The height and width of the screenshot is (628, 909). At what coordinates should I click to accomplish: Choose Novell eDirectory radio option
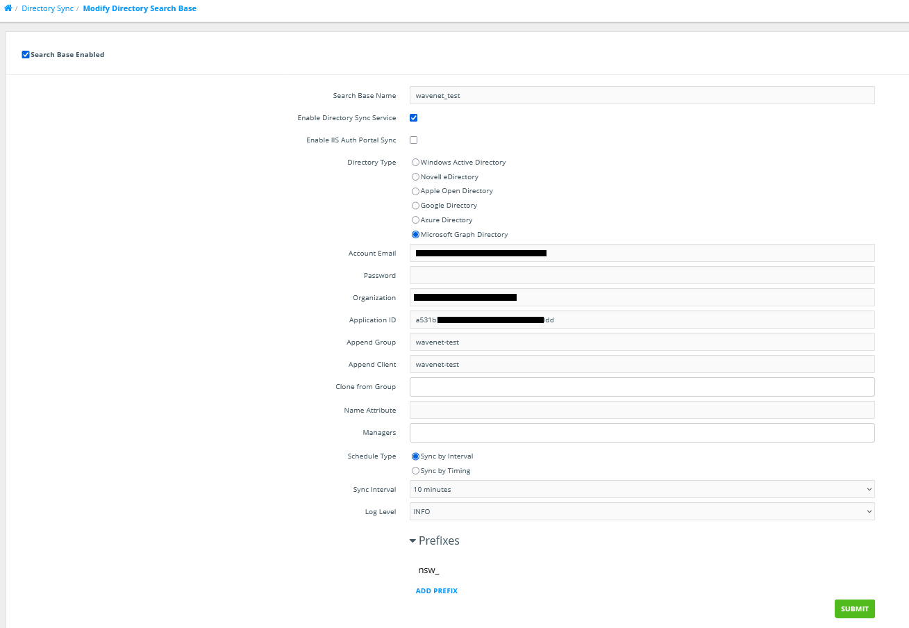coord(415,176)
